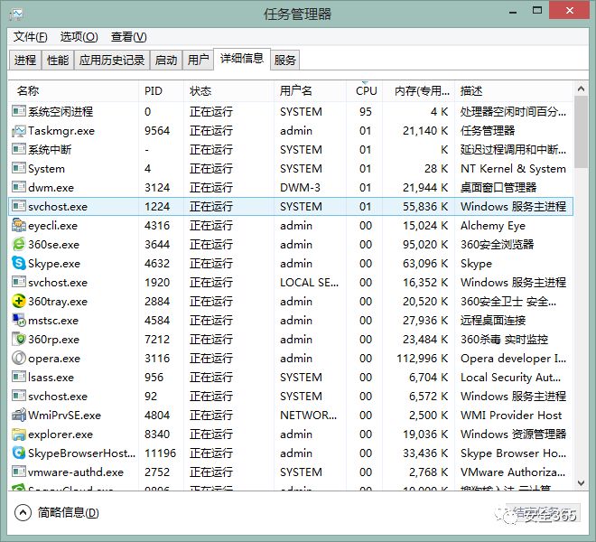Click memory value 55,836 K

425,207
